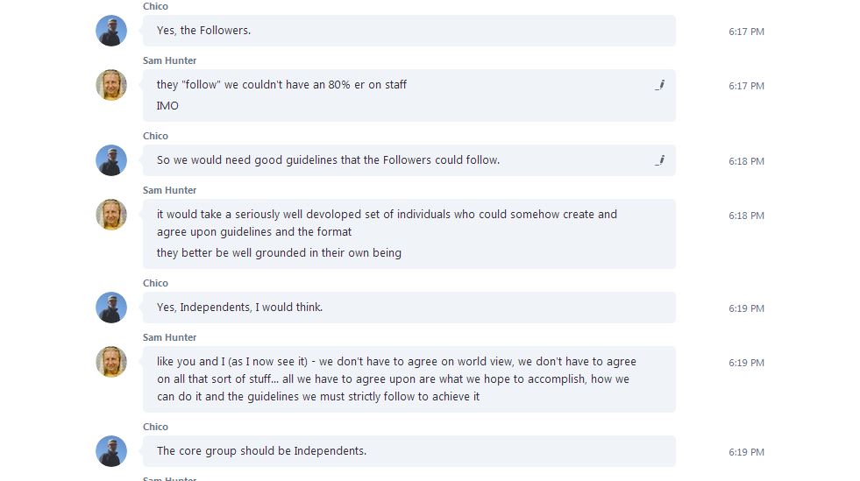Open Sam Hunter's avatar next to the "they follow" message
The image size is (860, 481).
point(111,85)
